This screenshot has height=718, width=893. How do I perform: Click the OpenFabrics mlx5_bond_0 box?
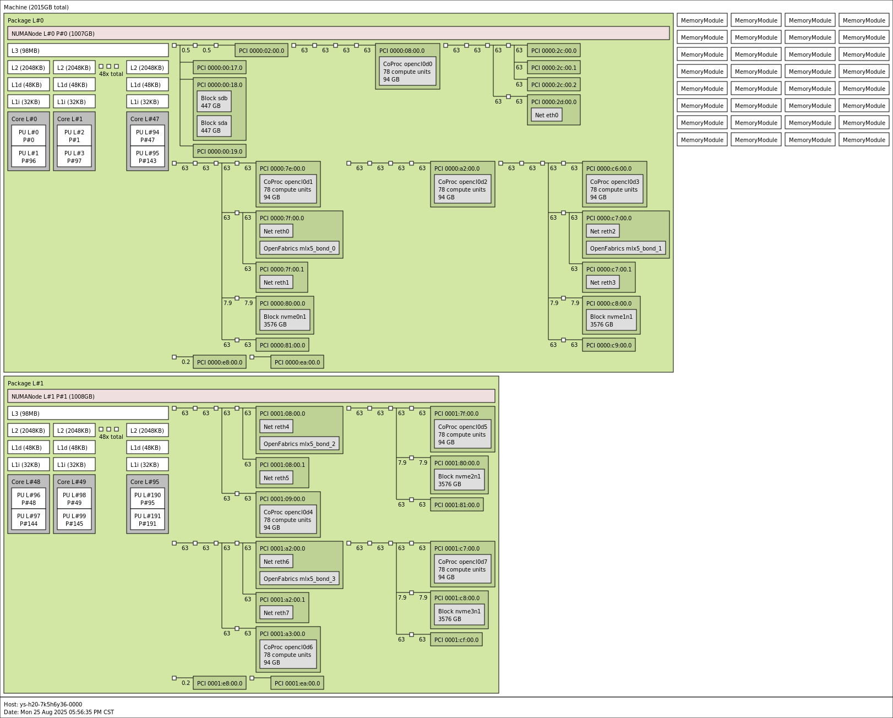[299, 248]
